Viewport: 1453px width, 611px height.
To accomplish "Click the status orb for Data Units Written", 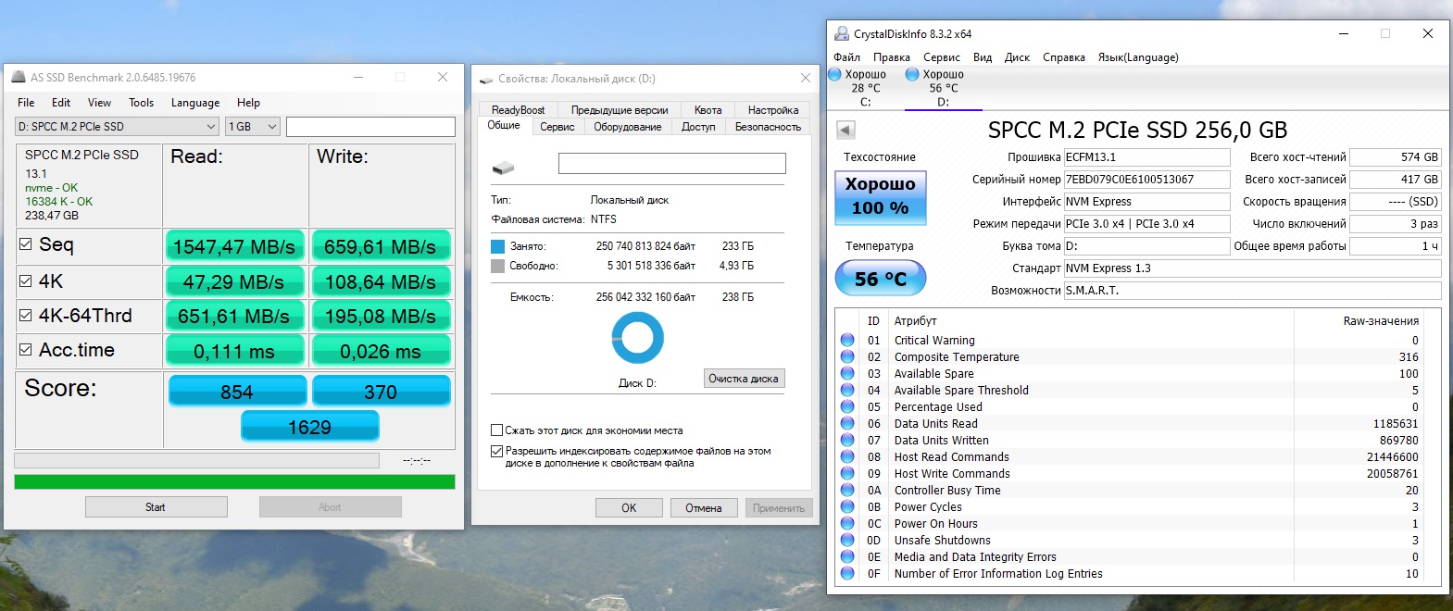I will (x=847, y=440).
